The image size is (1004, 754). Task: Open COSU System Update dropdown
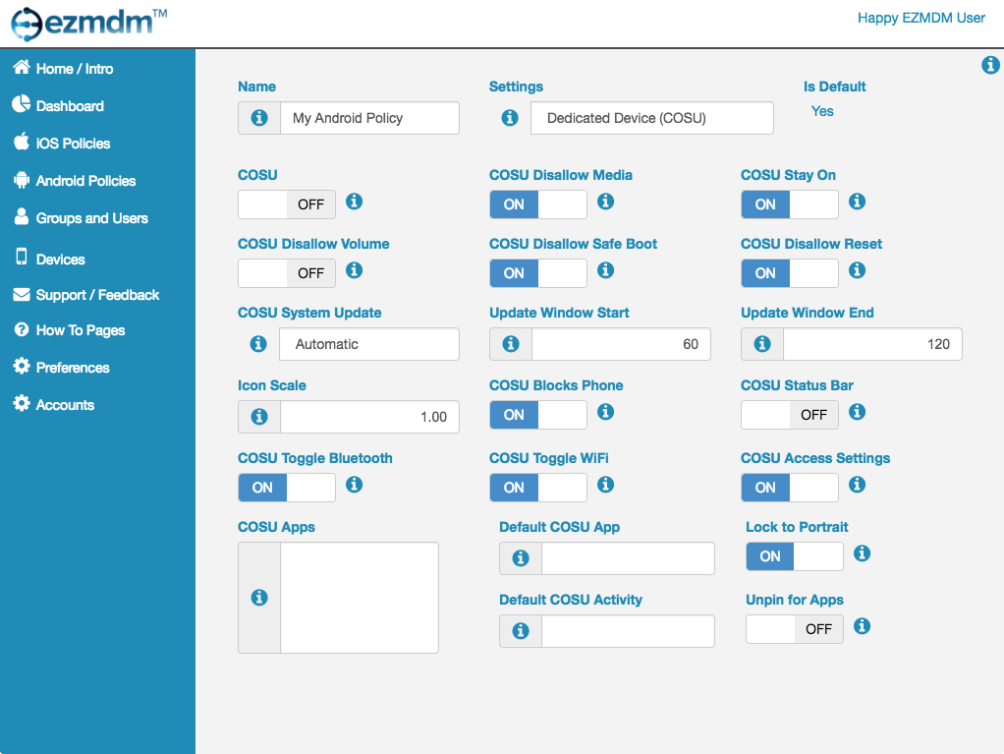click(x=369, y=344)
